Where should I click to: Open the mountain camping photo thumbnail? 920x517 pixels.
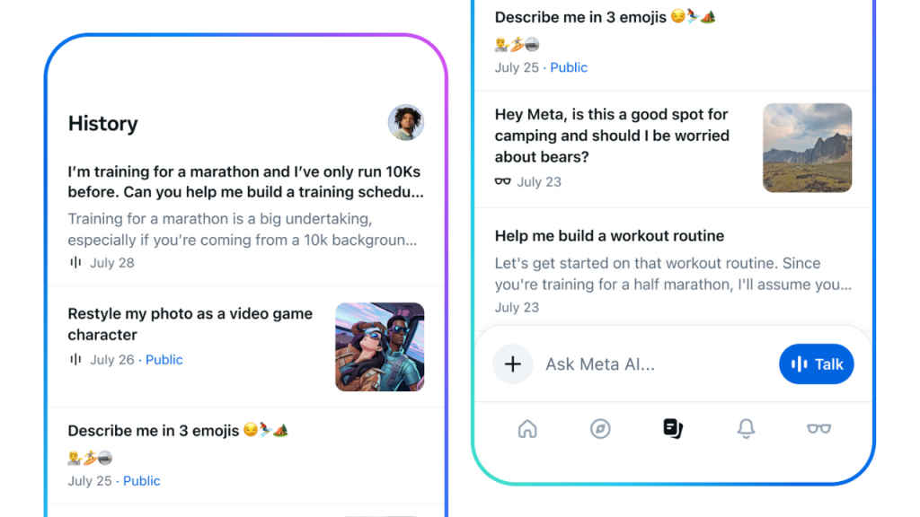[x=808, y=148]
